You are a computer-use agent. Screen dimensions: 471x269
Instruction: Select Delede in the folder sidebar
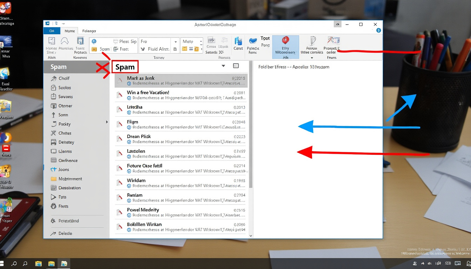tap(65, 233)
